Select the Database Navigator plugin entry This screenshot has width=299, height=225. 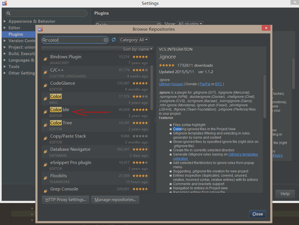click(96, 152)
